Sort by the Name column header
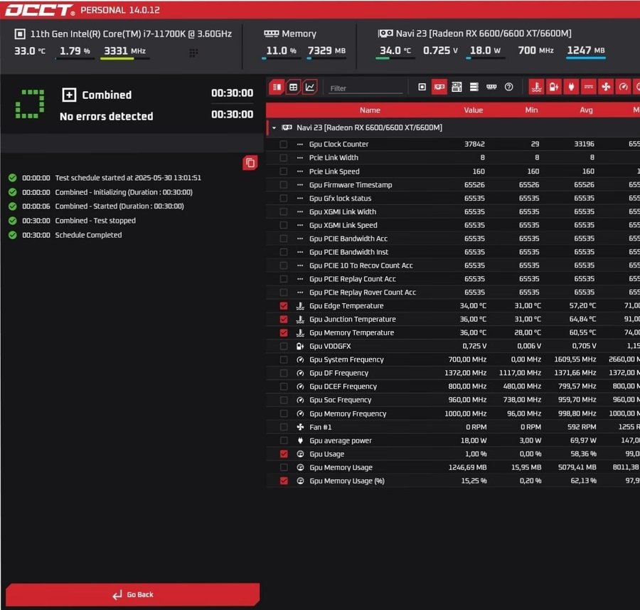This screenshot has height=610, width=640. 370,110
